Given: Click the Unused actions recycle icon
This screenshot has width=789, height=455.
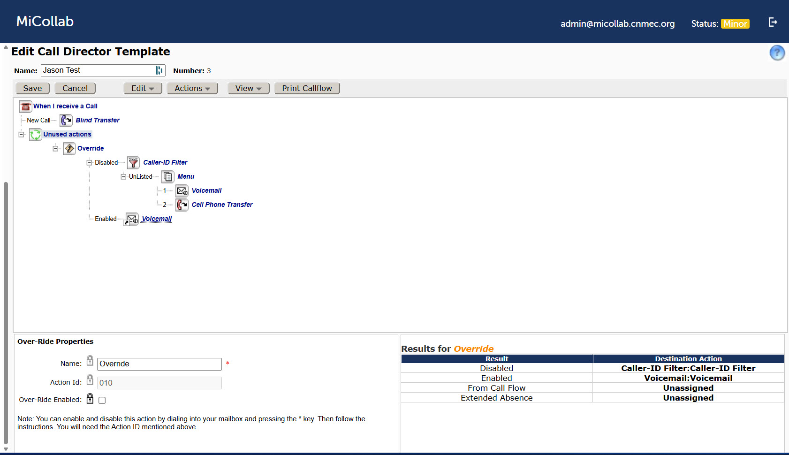Looking at the screenshot, I should tap(35, 135).
